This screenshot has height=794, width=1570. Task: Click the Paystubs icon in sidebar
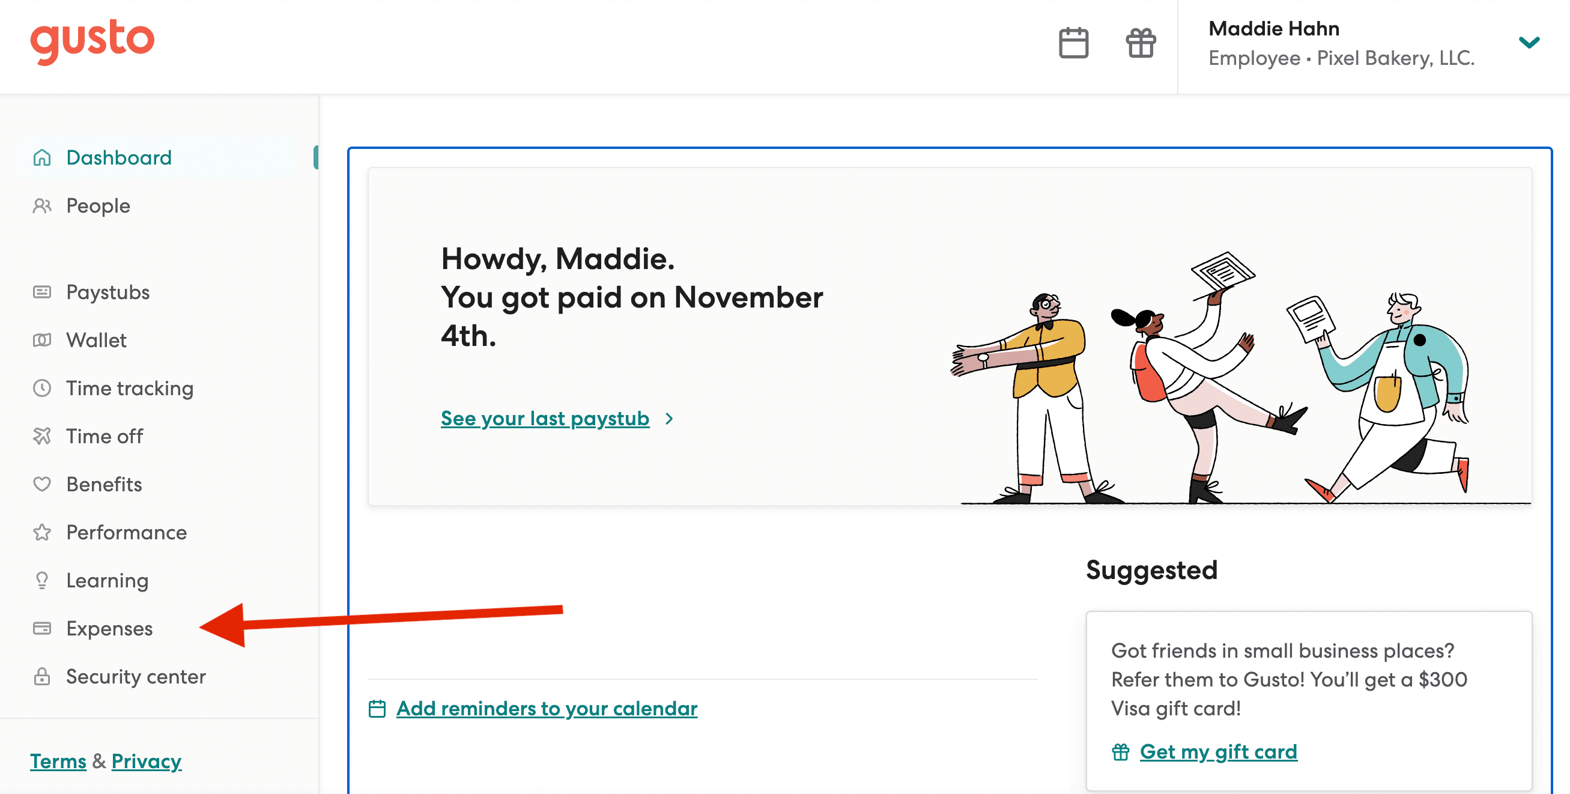coord(42,292)
